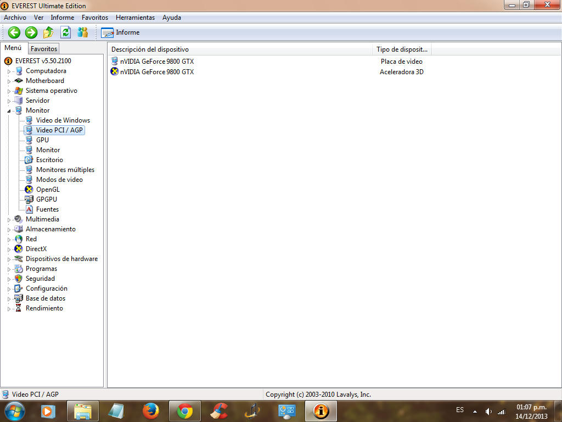The width and height of the screenshot is (562, 422).
Task: Open the Archivo menu
Action: tap(15, 18)
